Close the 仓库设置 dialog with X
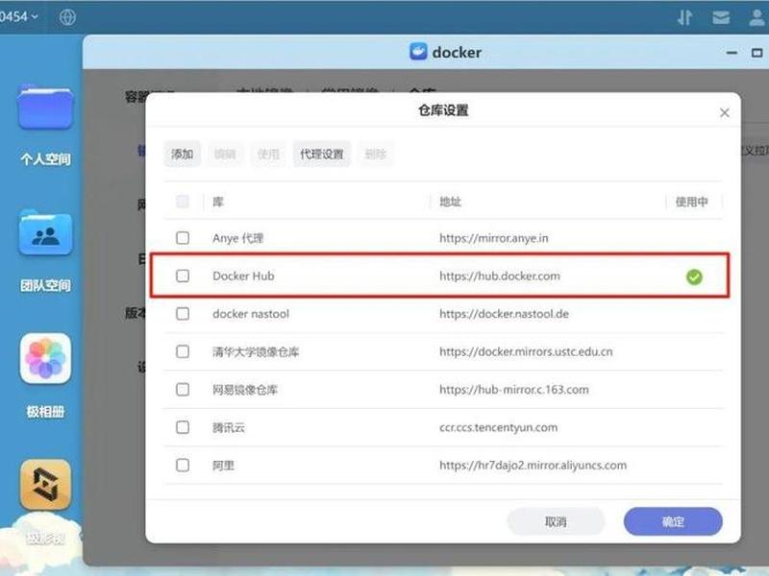 click(x=725, y=112)
